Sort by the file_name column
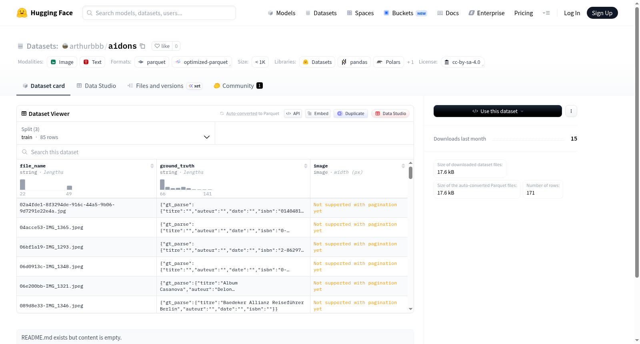The height and width of the screenshot is (344, 640). click(152, 166)
